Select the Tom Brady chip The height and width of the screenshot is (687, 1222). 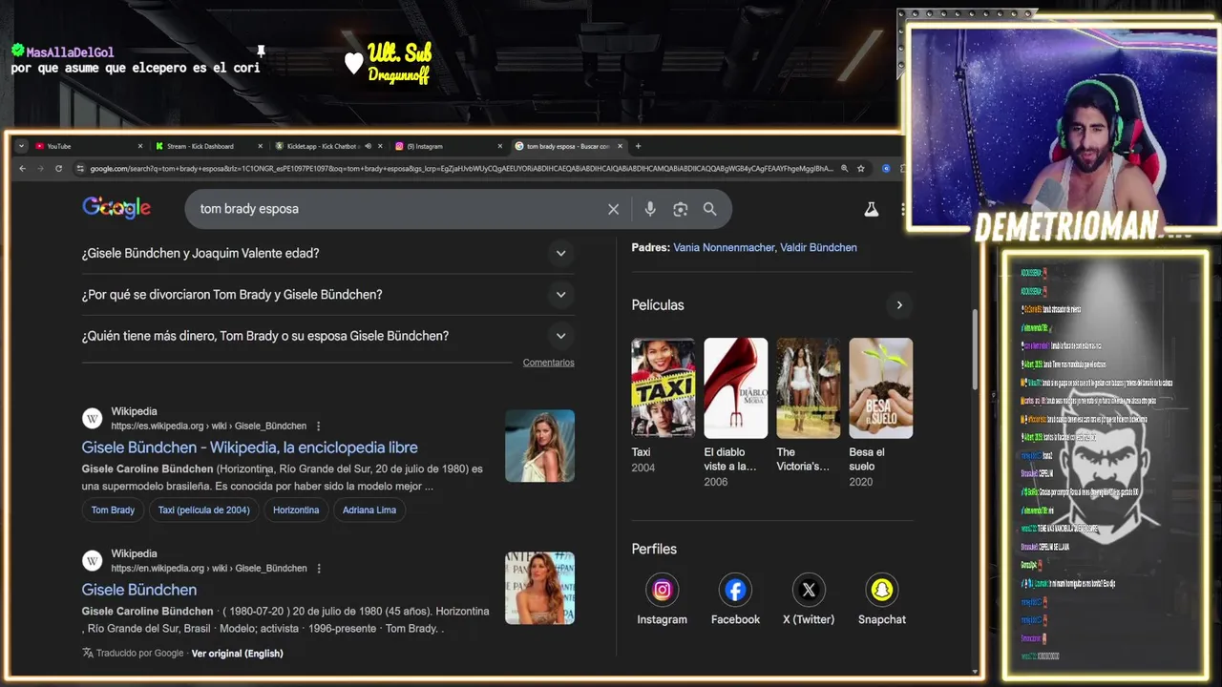[113, 510]
